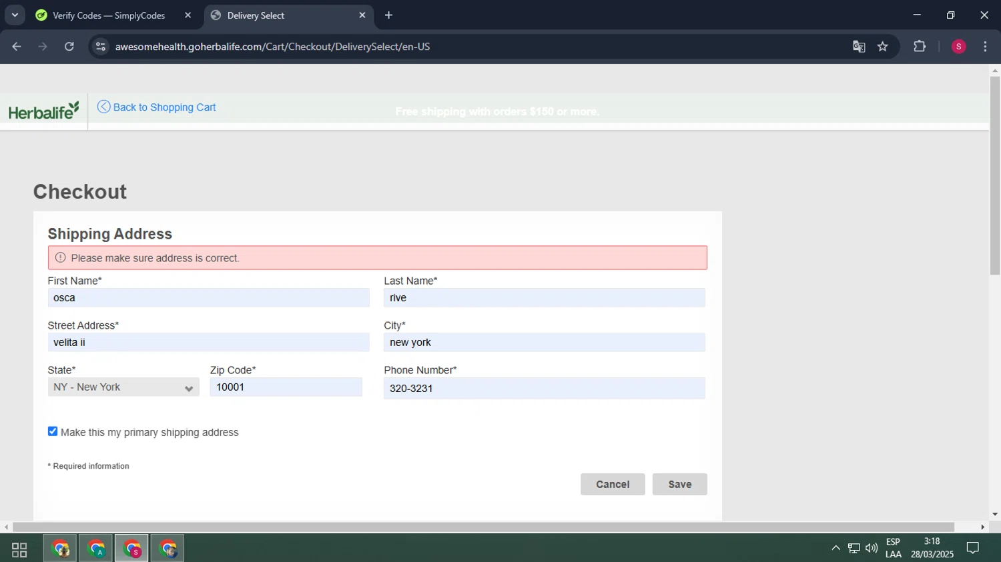Open the Chrome profile avatar
This screenshot has width=1001, height=562.
tap(958, 47)
